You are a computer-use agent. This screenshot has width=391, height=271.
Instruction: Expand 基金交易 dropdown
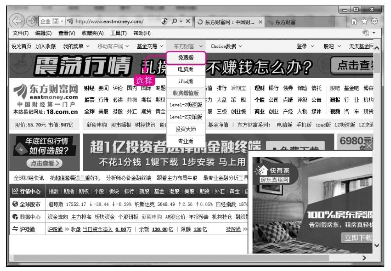click(x=162, y=46)
